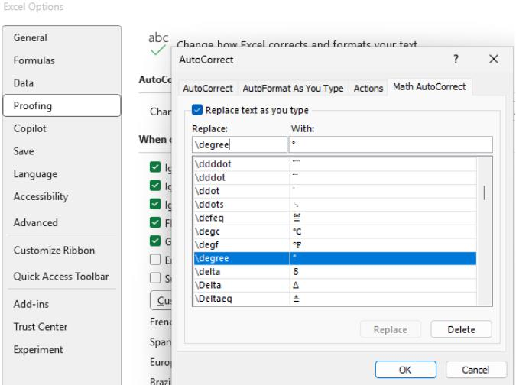Toggle the first checked option under When correcting
Image resolution: width=516 pixels, height=385 pixels.
tap(155, 167)
